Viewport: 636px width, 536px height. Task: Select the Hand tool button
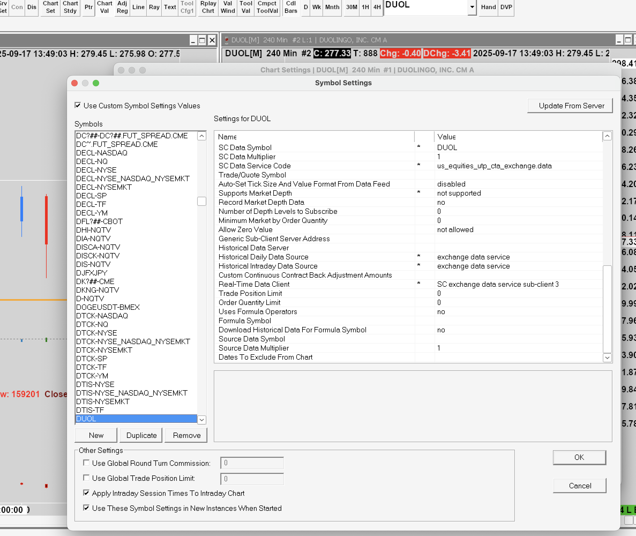pyautogui.click(x=488, y=7)
